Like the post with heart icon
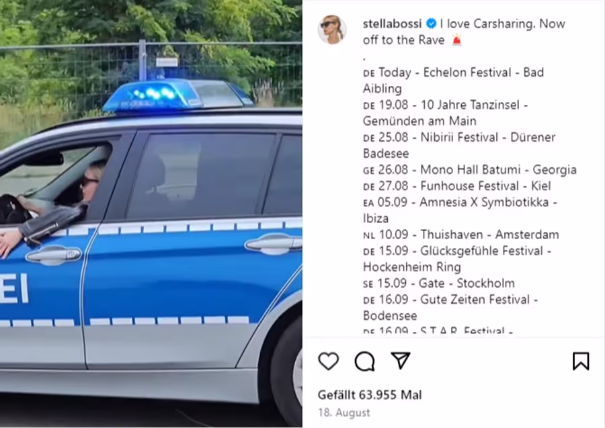This screenshot has width=605, height=428. (328, 361)
